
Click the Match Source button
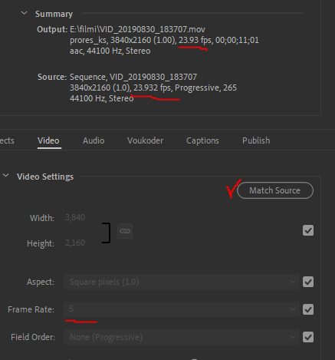(275, 190)
